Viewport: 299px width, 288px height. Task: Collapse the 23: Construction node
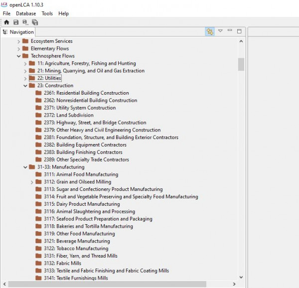[25, 86]
